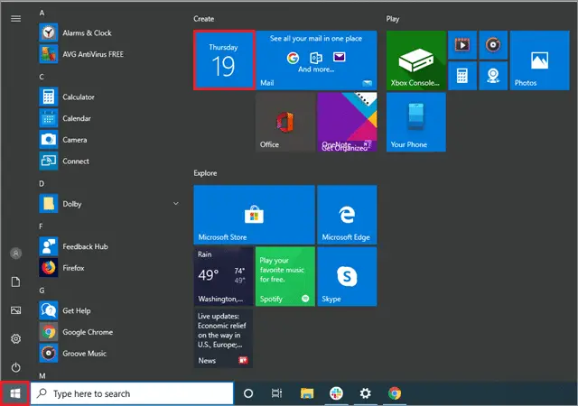Jump via letter A header

(42, 13)
